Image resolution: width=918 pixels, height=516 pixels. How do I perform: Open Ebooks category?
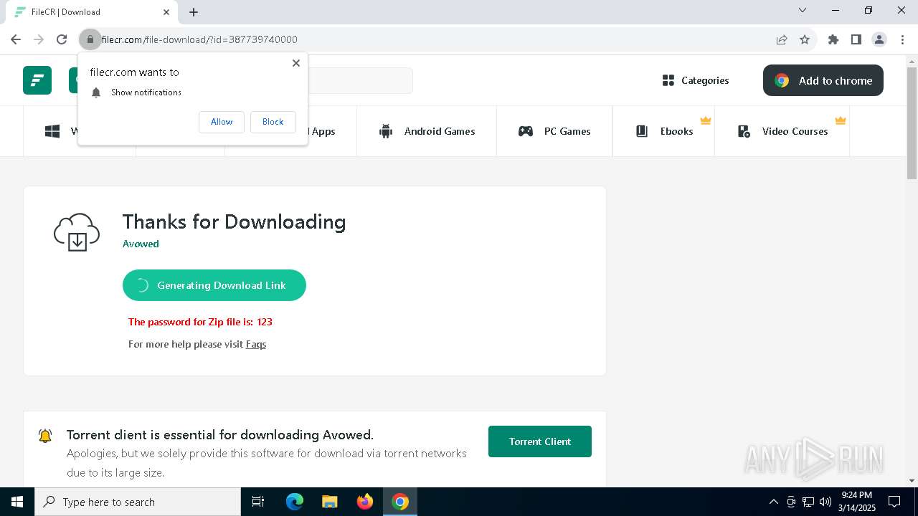[664, 131]
